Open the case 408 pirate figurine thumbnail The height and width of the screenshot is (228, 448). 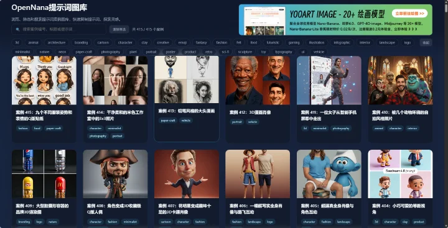tap(116, 174)
